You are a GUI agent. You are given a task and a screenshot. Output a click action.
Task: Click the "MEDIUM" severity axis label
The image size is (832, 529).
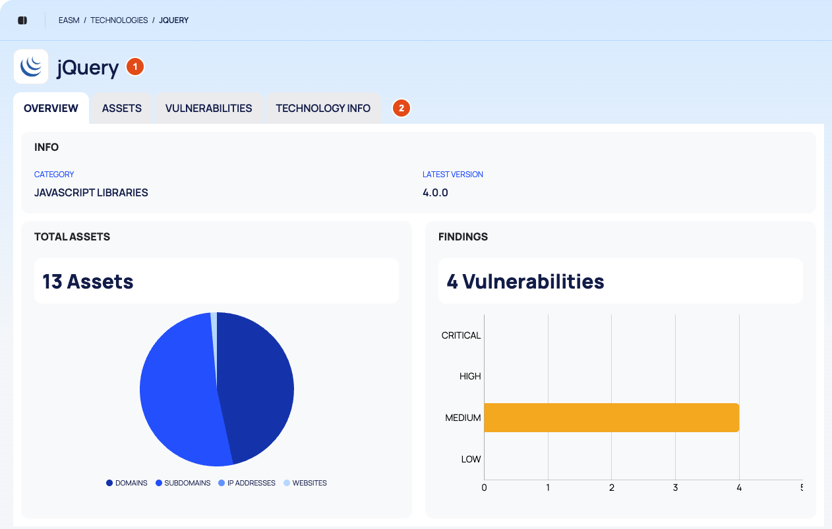tap(463, 418)
